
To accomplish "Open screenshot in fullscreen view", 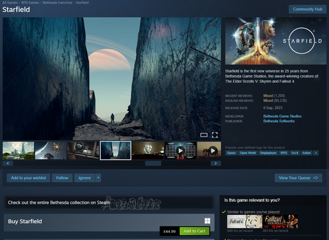I will tap(215, 135).
